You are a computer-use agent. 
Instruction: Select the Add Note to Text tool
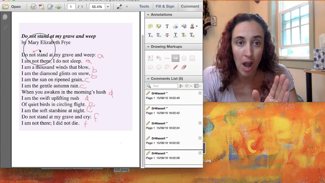tap(184, 35)
